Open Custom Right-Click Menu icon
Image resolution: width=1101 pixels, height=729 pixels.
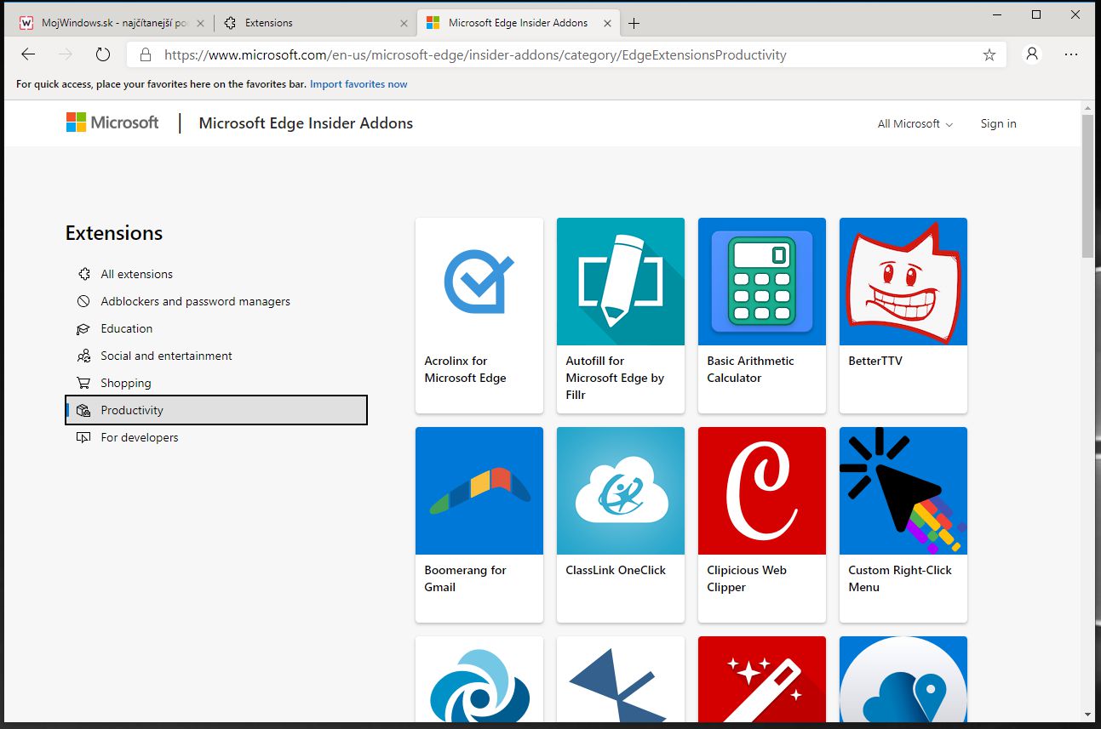903,491
